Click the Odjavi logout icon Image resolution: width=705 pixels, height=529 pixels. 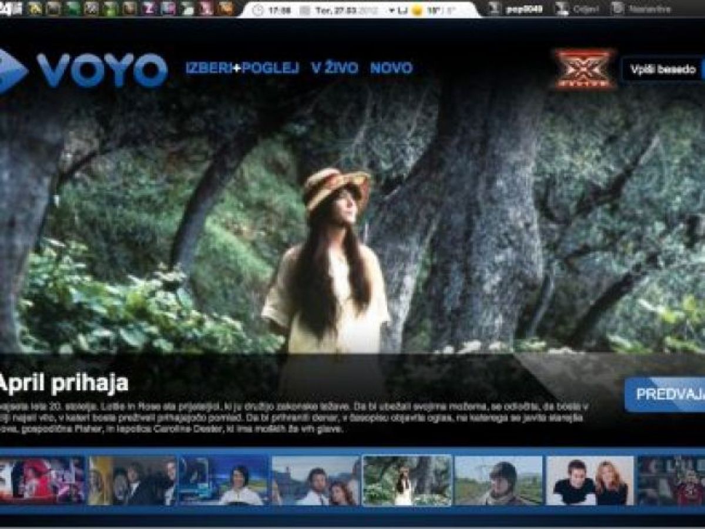pyautogui.click(x=562, y=9)
